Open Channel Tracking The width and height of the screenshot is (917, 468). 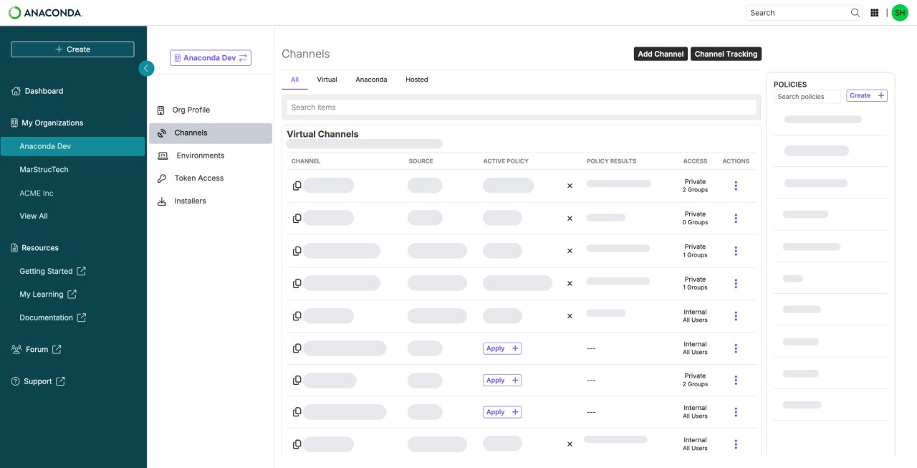click(726, 54)
